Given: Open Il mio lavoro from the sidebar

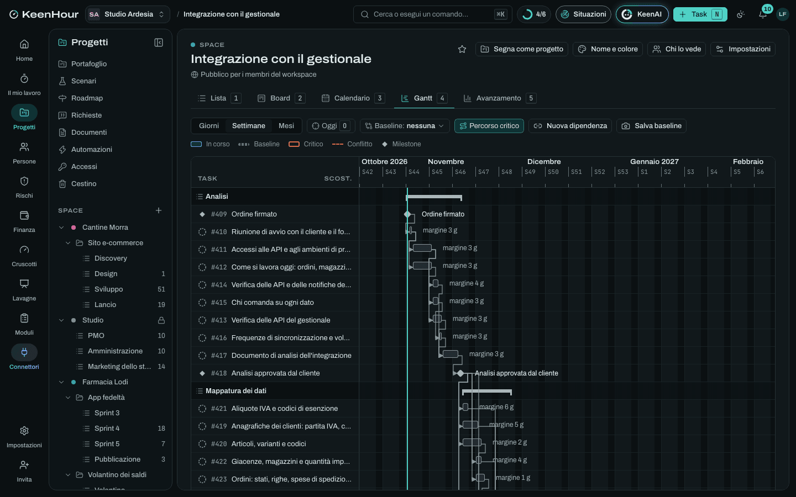Looking at the screenshot, I should (x=24, y=84).
